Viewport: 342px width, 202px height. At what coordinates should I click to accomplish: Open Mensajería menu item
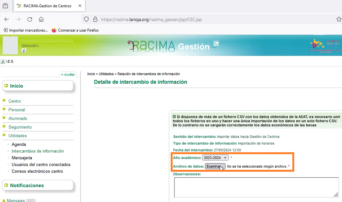[22, 158]
